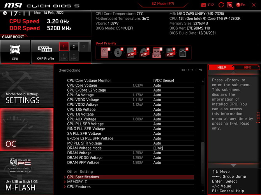Image resolution: width=261 pixels, height=195 pixels.
Task: Select XMP user profile 1
Action: (x=63, y=56)
